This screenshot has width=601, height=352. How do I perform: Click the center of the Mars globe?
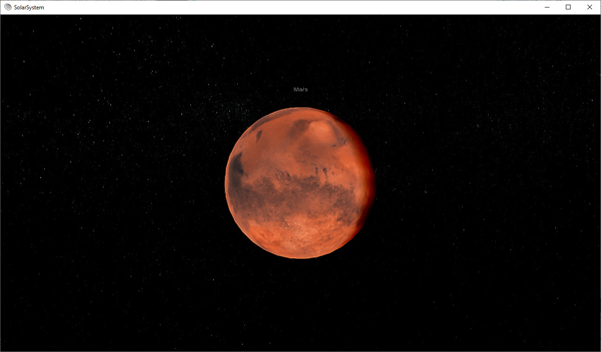click(x=300, y=183)
